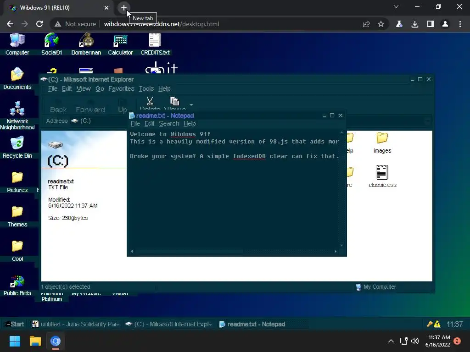
Task: Show hidden icons chevron in system tray
Action: point(391,341)
